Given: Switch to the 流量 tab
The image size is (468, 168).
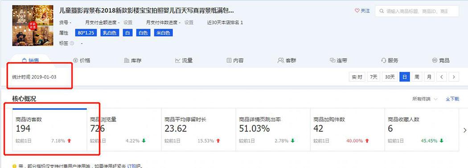Looking at the screenshot, I should 184,60.
